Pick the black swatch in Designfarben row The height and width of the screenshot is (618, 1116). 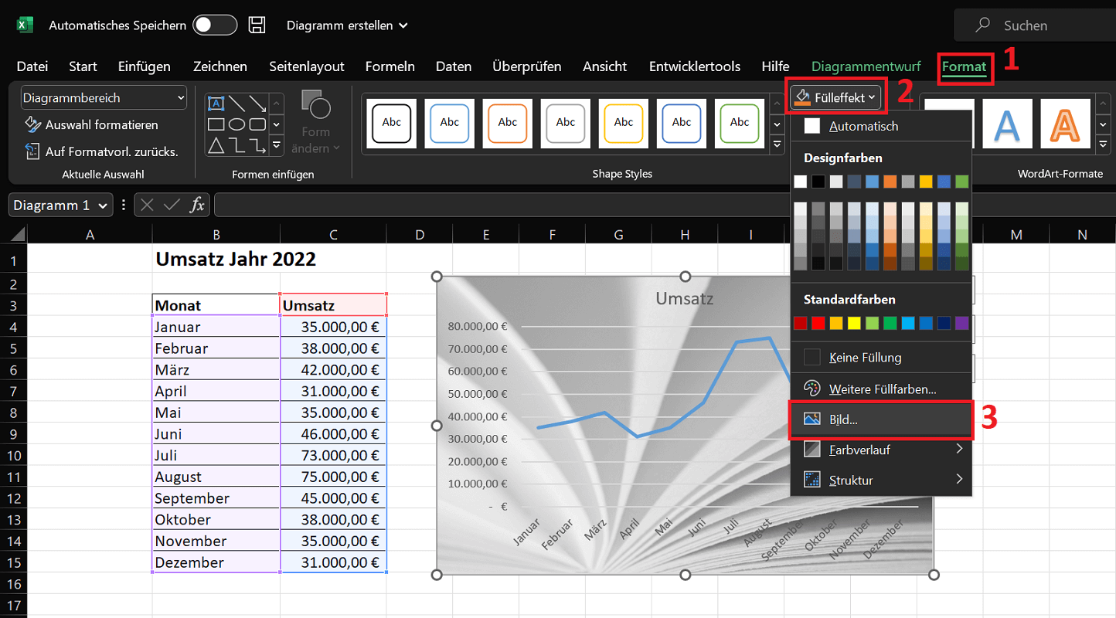818,182
